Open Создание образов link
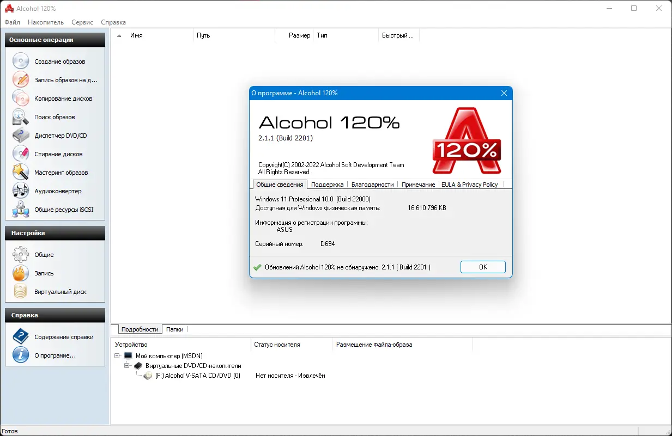672x436 pixels. [x=60, y=62]
